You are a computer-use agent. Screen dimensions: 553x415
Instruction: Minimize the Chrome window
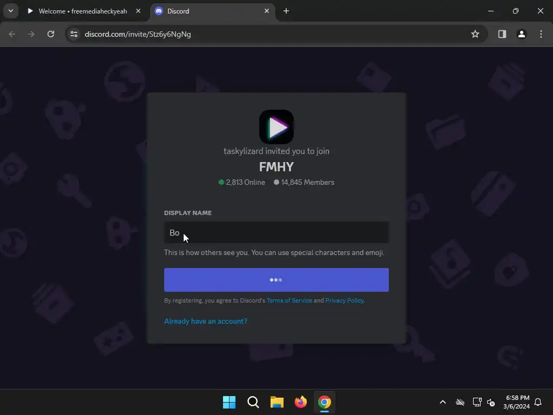coord(490,11)
